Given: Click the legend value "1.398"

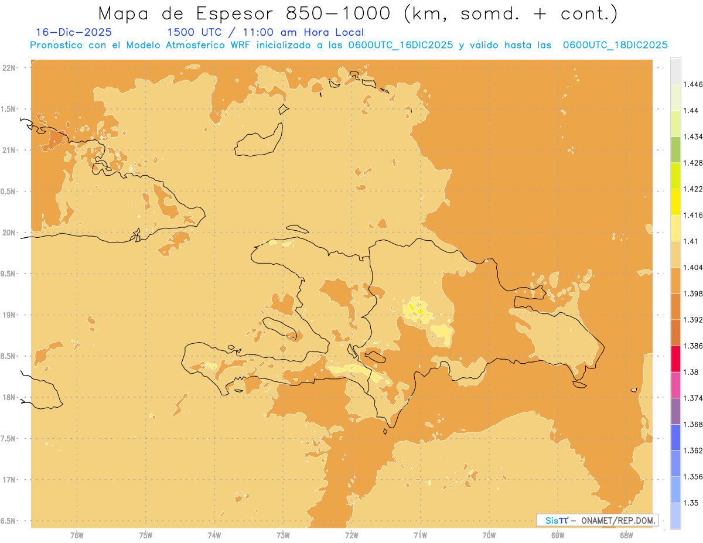Looking at the screenshot, I should click(693, 293).
